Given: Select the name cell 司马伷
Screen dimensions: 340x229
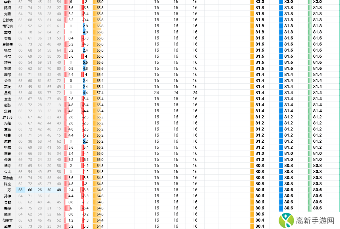Looking at the screenshot, I should click(7, 26).
